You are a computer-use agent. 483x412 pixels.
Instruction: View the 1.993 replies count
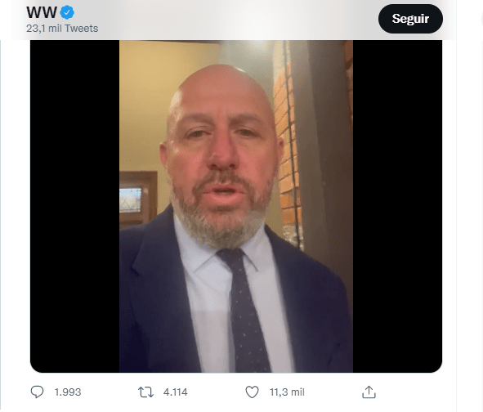pos(68,392)
